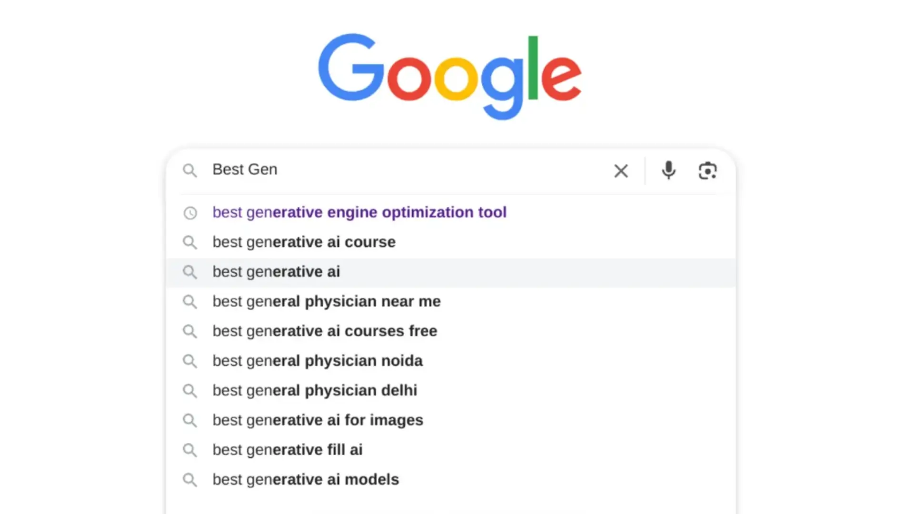The image size is (914, 514).
Task: Click the search magnifier icon in the search bar
Action: (x=190, y=170)
